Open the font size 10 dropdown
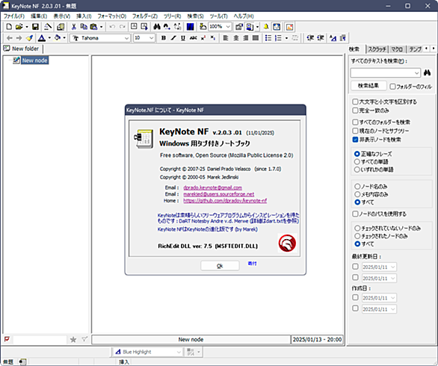 pyautogui.click(x=152, y=38)
